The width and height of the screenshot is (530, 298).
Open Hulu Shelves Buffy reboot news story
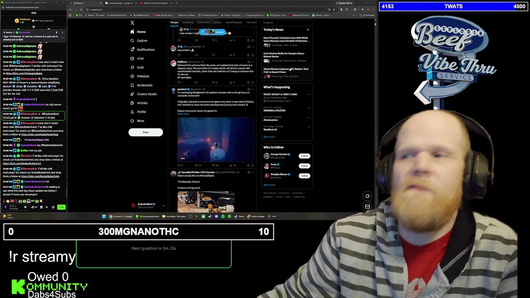pos(286,57)
